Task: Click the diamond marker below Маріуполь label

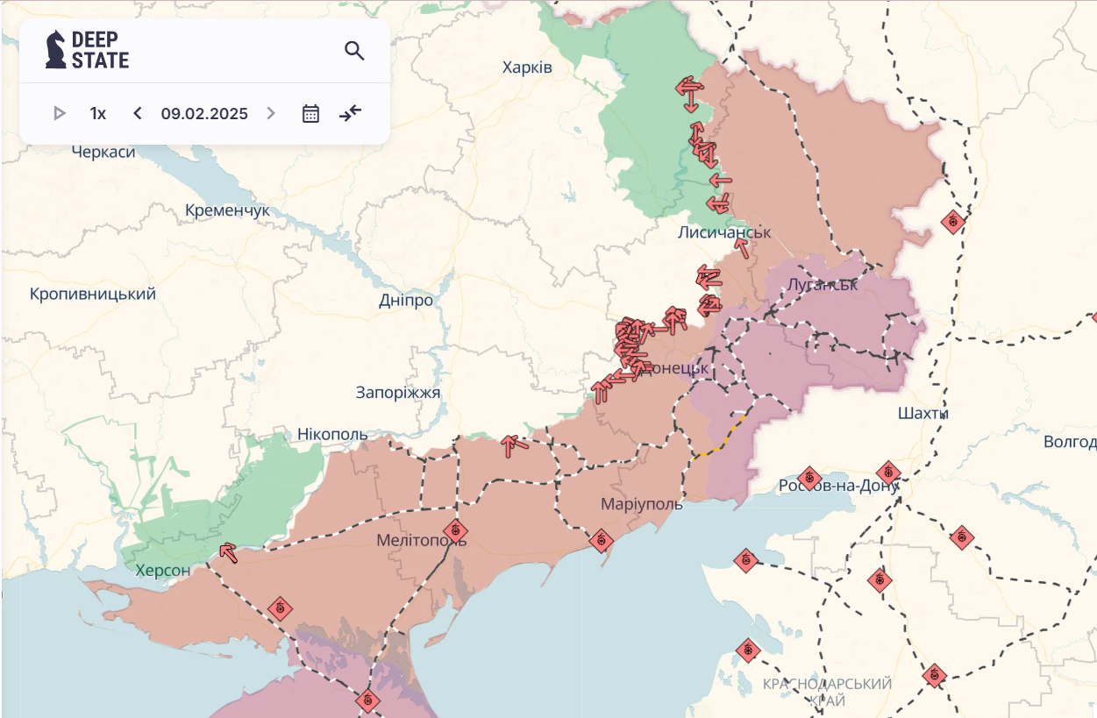Action: [601, 541]
